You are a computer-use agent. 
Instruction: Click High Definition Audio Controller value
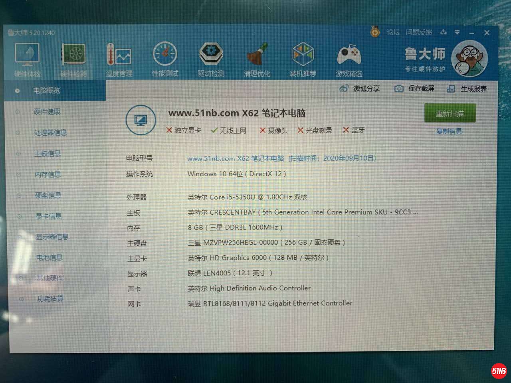[x=249, y=288]
